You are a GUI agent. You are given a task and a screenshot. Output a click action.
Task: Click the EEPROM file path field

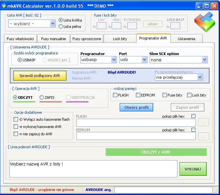click(x=136, y=136)
